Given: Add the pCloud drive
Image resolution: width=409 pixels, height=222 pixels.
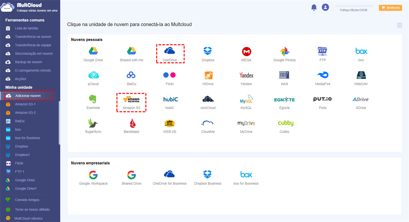Looking at the screenshot, I should (x=93, y=78).
